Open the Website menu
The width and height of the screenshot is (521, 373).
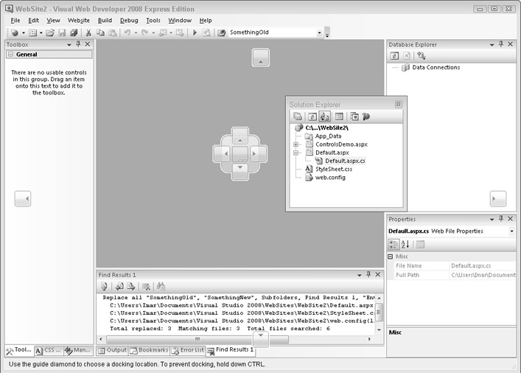78,21
